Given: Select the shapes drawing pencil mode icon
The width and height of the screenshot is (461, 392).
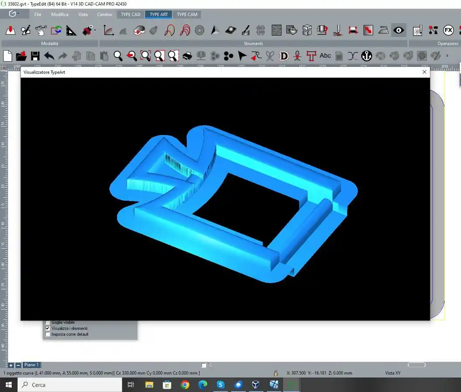Looking at the screenshot, I should click(x=26, y=30).
